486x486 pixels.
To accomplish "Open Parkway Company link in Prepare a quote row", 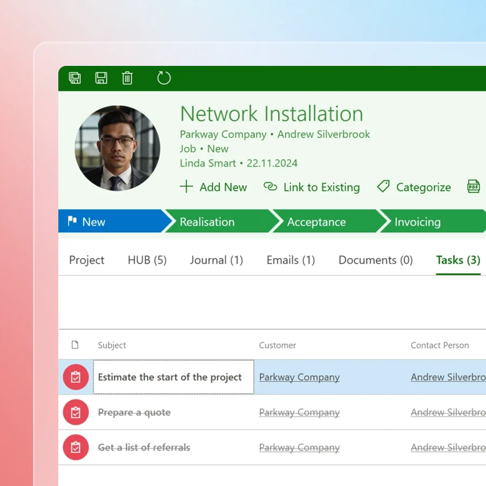I will click(299, 412).
